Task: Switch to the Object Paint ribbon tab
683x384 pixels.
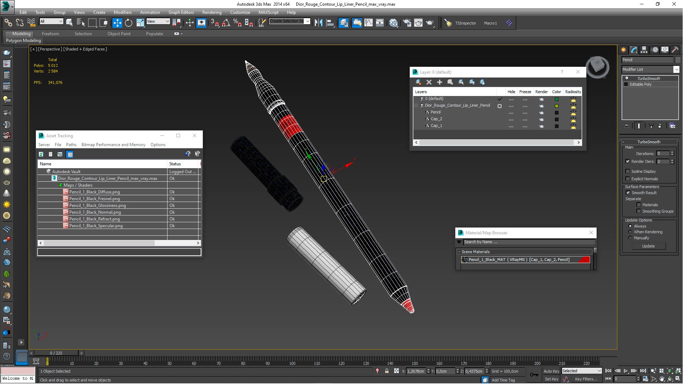Action: tap(119, 34)
